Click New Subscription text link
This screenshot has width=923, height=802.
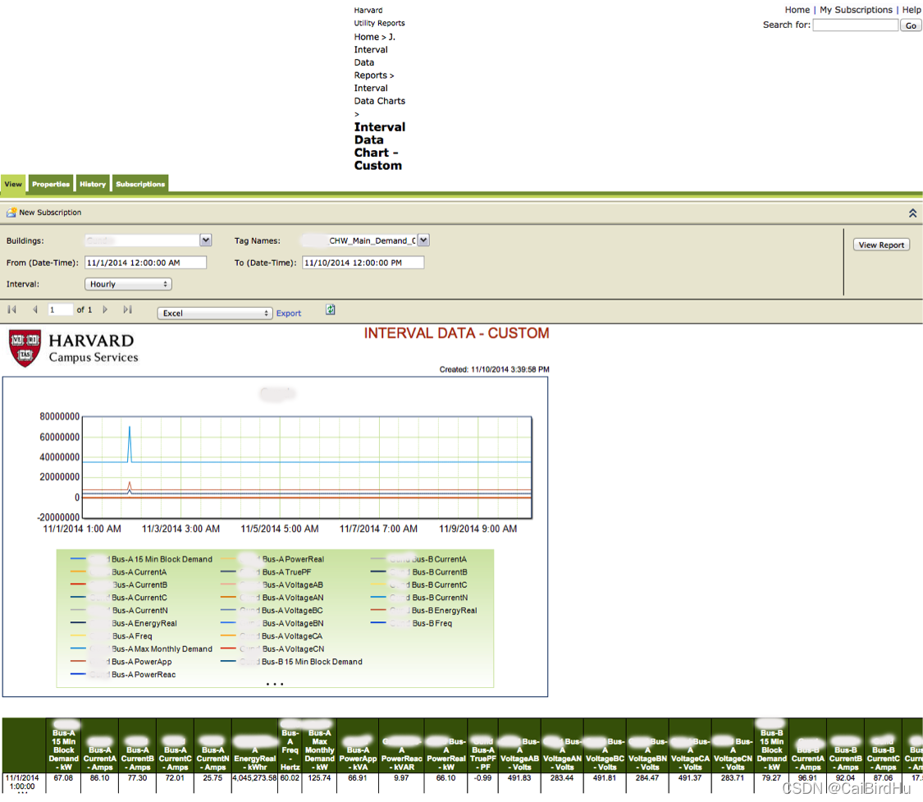[50, 213]
